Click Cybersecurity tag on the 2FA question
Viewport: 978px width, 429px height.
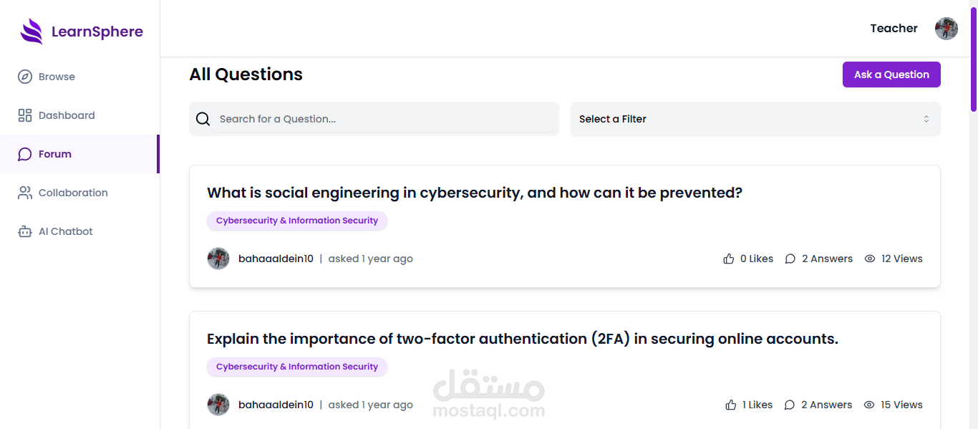tap(297, 367)
